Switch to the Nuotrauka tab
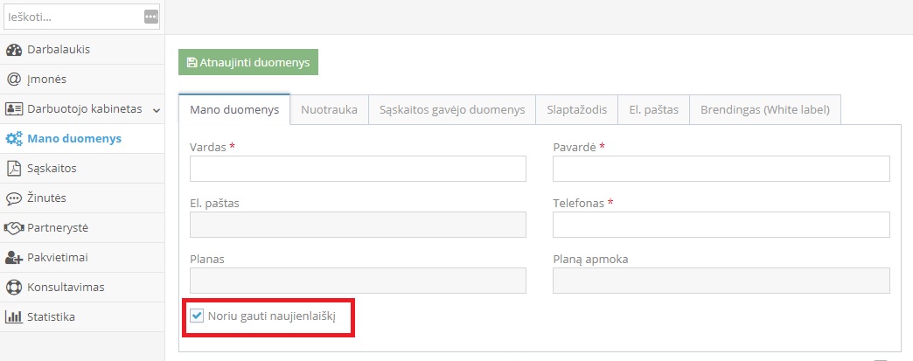This screenshot has height=361, width=913. (x=329, y=110)
